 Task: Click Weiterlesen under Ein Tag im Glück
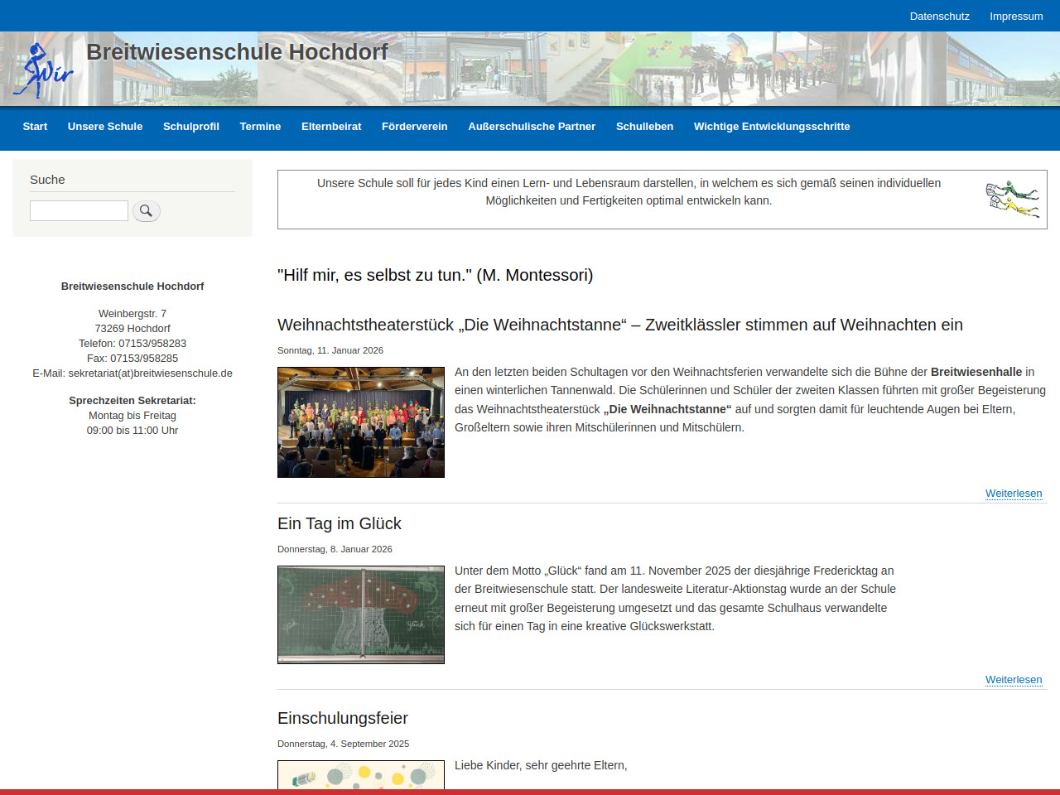1014,680
